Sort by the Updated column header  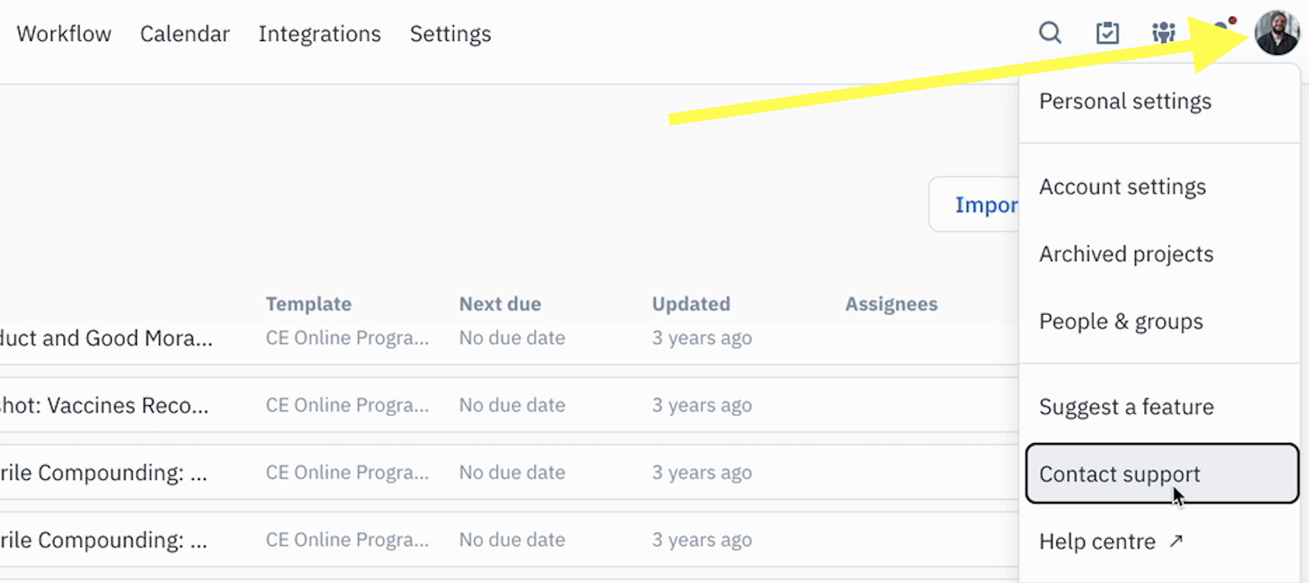[691, 304]
